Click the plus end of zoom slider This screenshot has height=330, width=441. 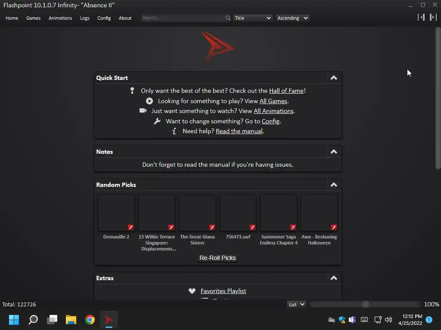coord(418,304)
